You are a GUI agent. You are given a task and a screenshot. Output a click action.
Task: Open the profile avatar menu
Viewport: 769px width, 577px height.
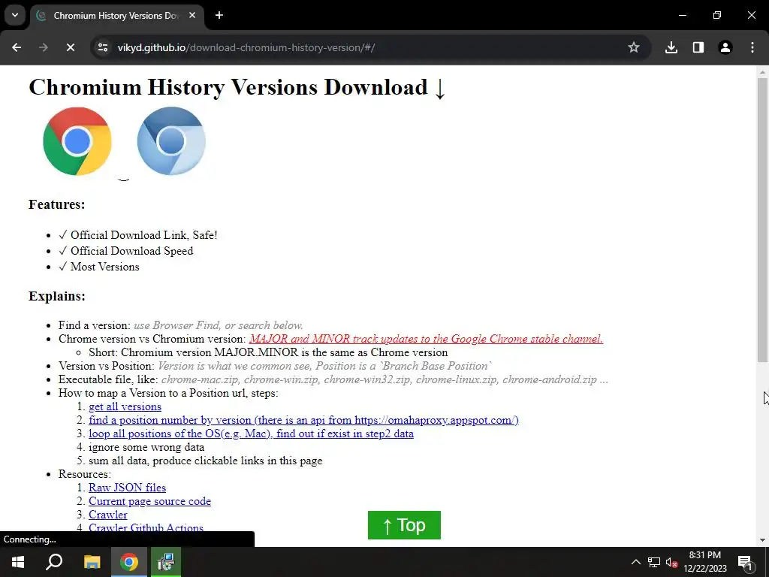(x=725, y=47)
